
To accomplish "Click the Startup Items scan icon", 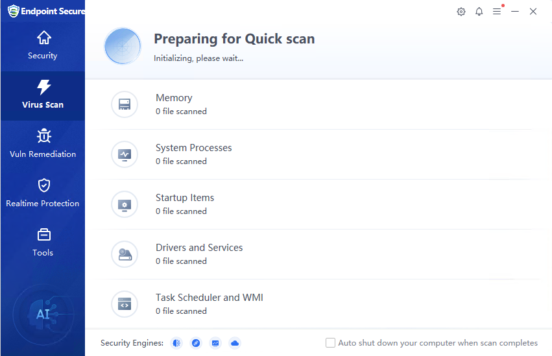I will click(x=125, y=204).
